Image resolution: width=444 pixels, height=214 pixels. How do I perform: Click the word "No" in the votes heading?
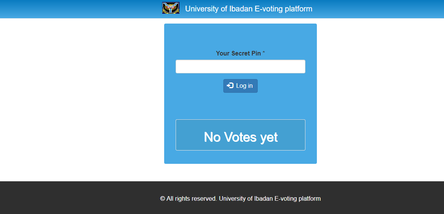(212, 137)
